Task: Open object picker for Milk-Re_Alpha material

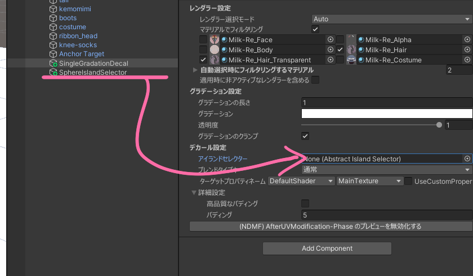Action: point(467,40)
